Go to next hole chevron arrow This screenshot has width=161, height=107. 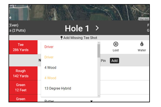97,28
